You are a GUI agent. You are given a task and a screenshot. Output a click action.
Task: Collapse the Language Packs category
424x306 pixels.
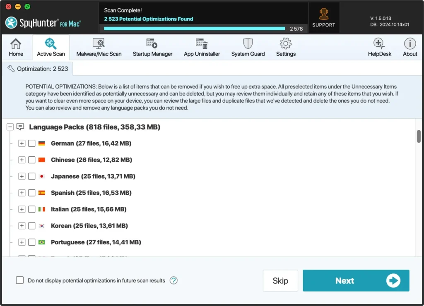tap(10, 127)
